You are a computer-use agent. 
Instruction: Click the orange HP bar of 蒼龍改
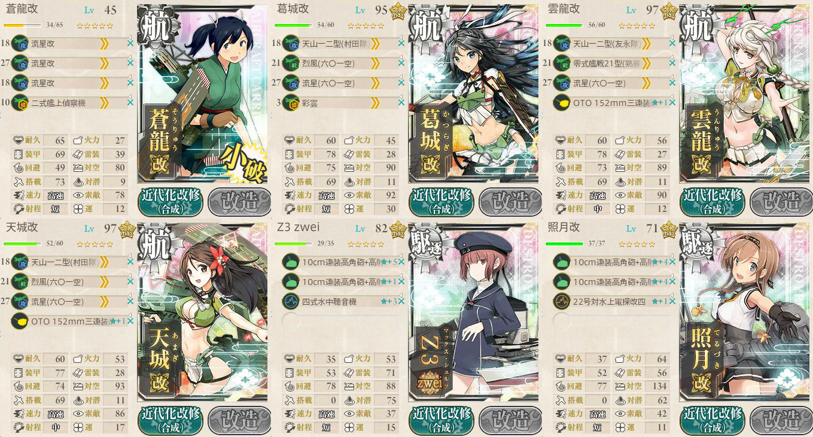pos(23,26)
